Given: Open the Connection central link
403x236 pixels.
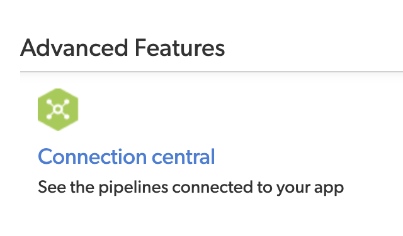Looking at the screenshot, I should point(126,156).
